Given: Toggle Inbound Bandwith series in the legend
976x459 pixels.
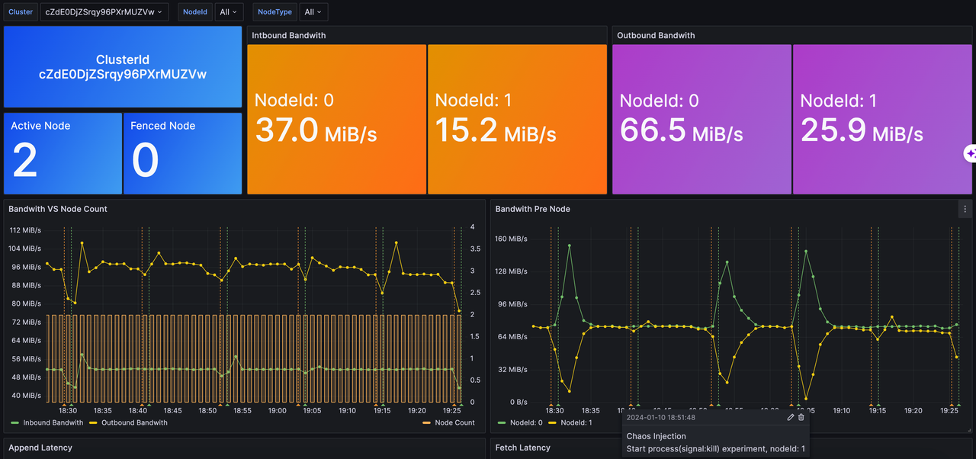Looking at the screenshot, I should [x=52, y=422].
